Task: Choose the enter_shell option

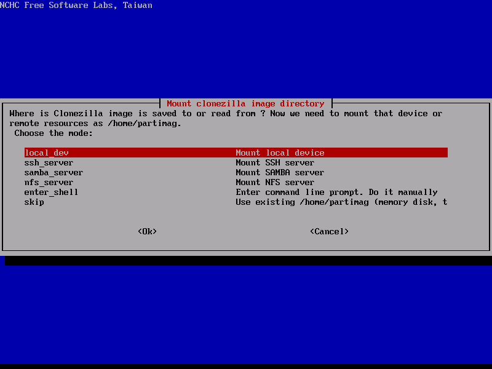Action: 51,192
